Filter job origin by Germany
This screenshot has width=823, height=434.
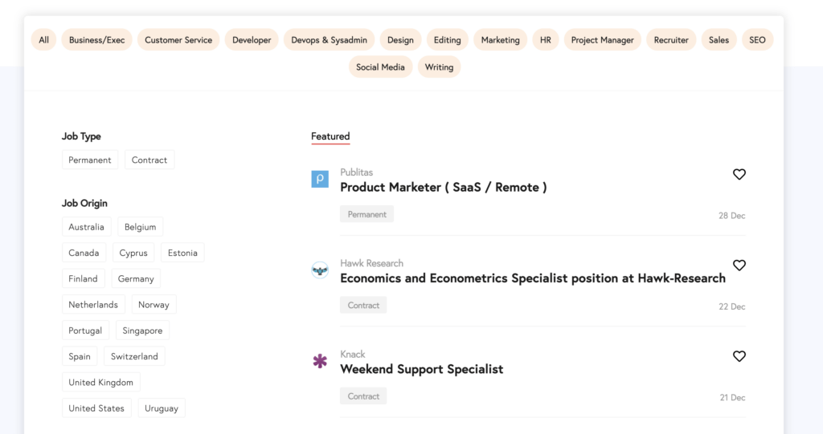(136, 278)
